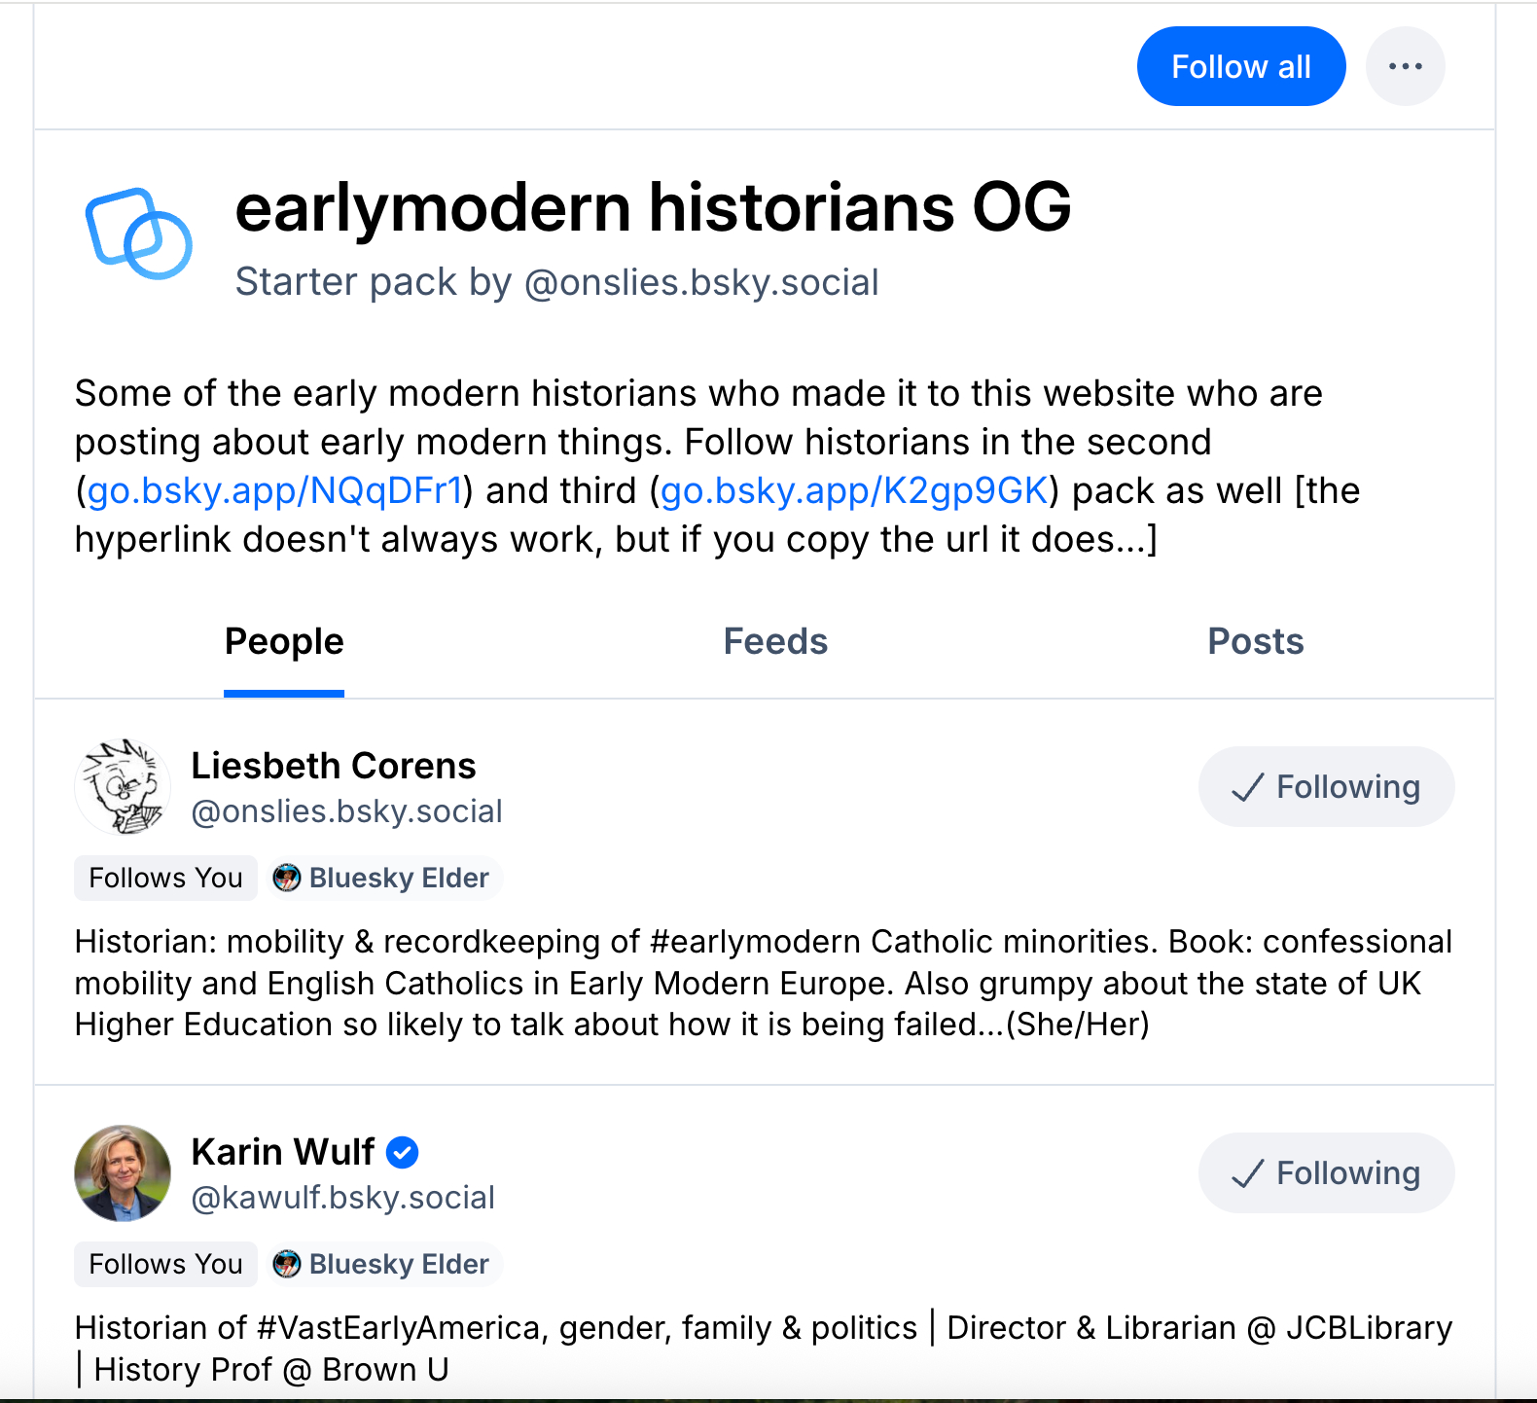Open Liesbeth Corens' cartoon avatar
The width and height of the screenshot is (1537, 1403).
[123, 787]
